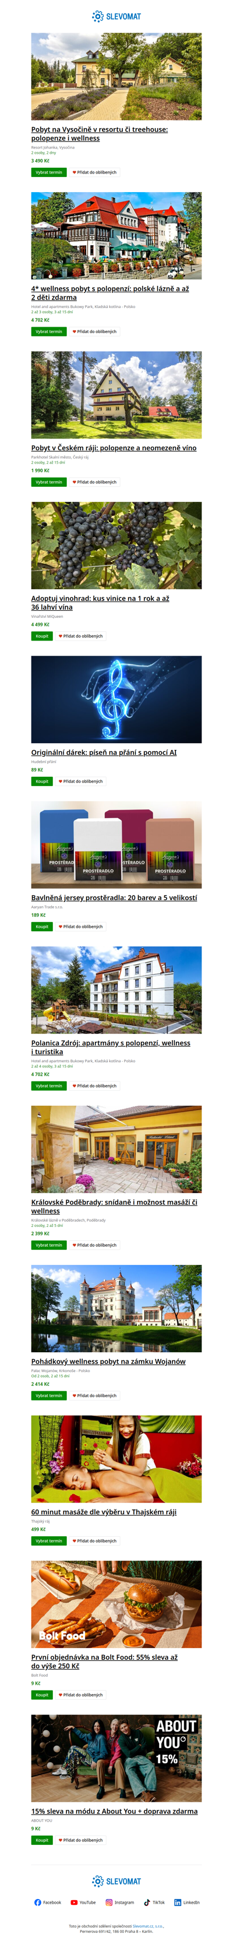Screen dimensions: 233x1952
Task: Open the '4* wellness pobyt s polopenzí' title link
Action: (110, 293)
